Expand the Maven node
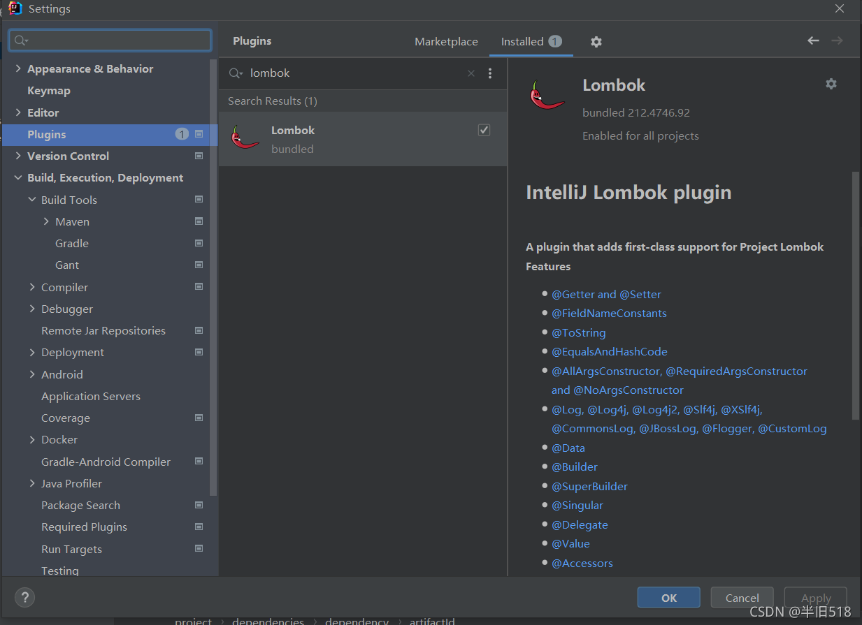Image resolution: width=862 pixels, height=625 pixels. pyautogui.click(x=46, y=221)
